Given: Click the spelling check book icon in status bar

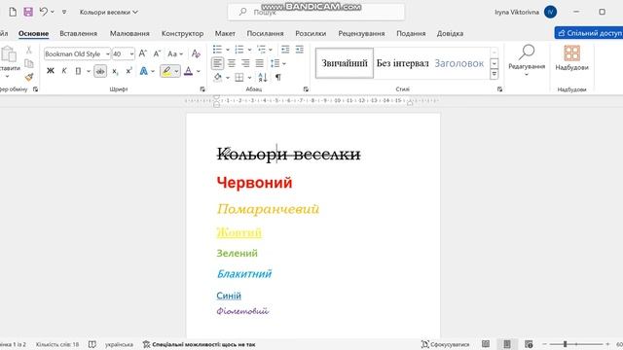Looking at the screenshot, I should tap(92, 344).
